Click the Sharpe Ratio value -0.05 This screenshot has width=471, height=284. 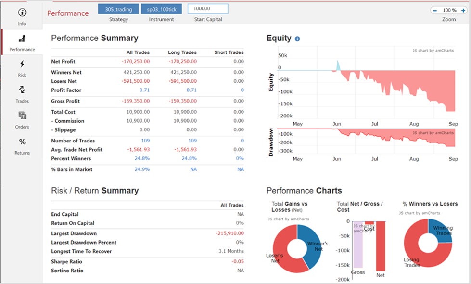point(238,261)
